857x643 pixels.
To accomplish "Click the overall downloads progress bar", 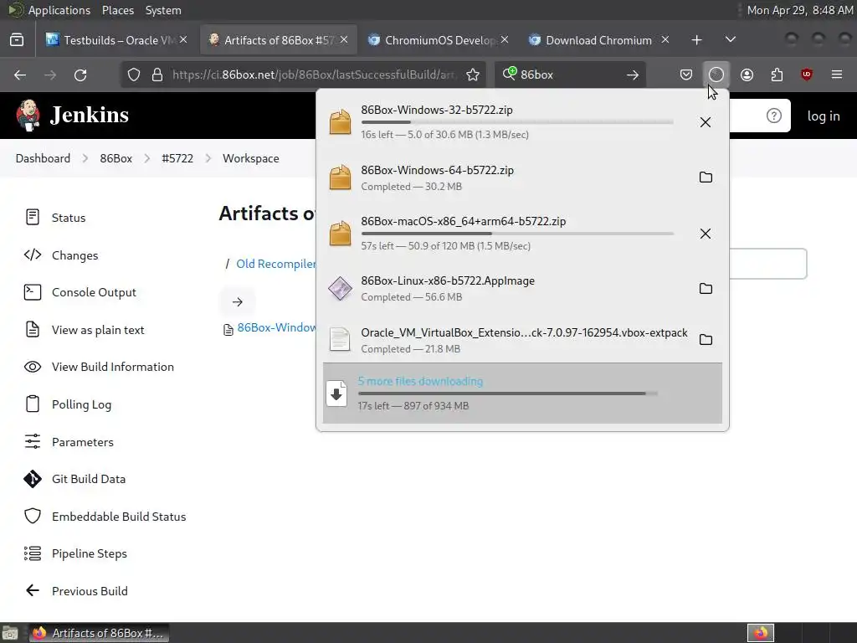I will (508, 394).
